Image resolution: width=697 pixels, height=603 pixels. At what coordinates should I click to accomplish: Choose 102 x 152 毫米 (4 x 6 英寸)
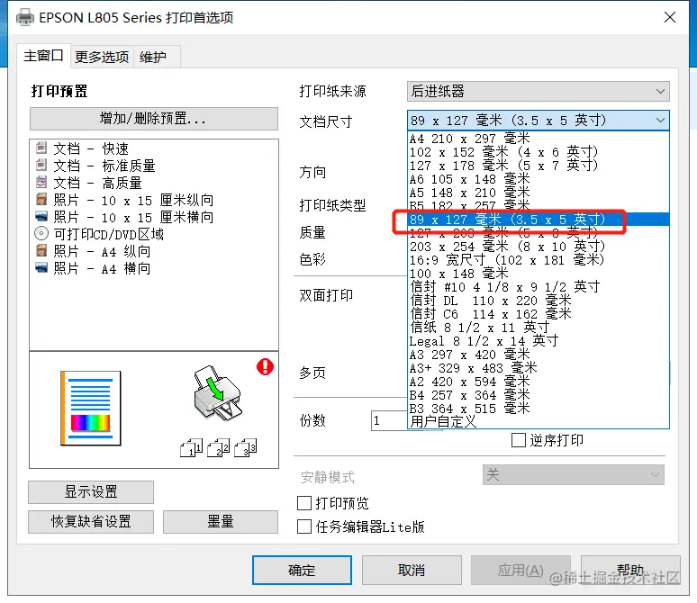click(539, 152)
